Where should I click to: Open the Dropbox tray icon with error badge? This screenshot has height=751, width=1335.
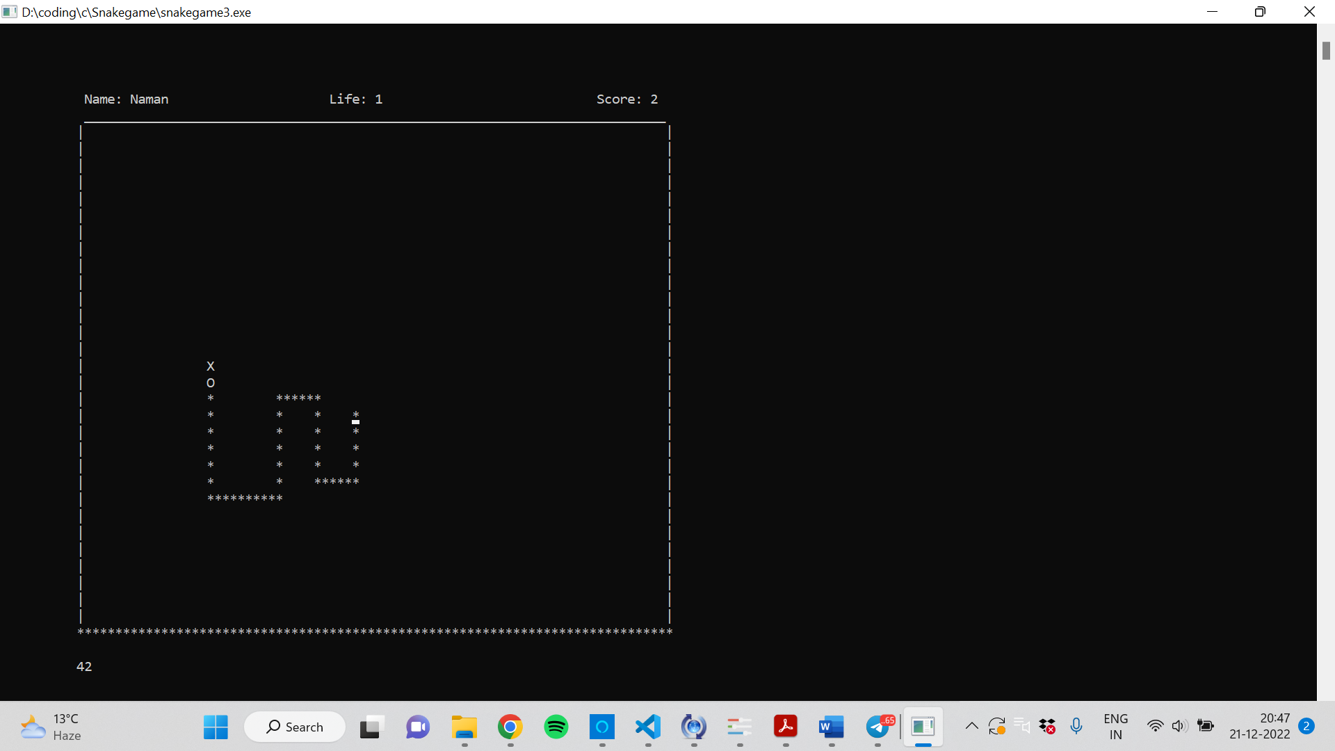(1047, 727)
